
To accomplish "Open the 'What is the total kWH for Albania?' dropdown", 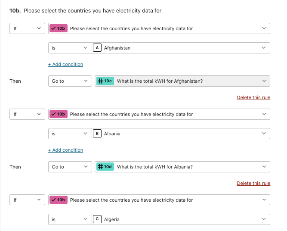I will [x=182, y=167].
